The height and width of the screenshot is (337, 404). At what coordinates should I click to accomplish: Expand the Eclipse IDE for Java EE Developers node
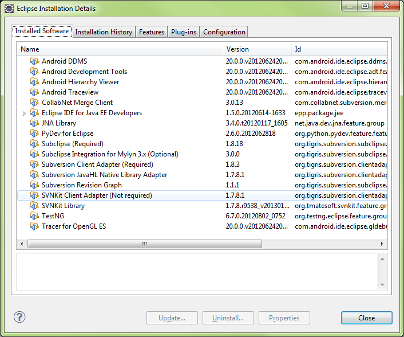[24, 113]
